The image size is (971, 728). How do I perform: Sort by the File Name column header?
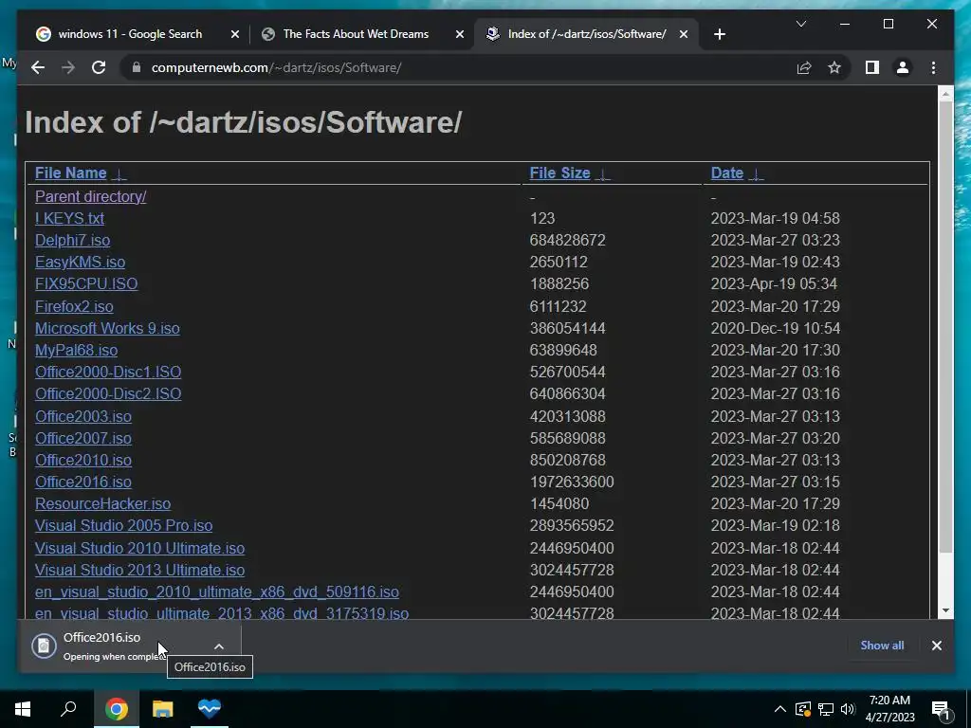click(x=70, y=173)
